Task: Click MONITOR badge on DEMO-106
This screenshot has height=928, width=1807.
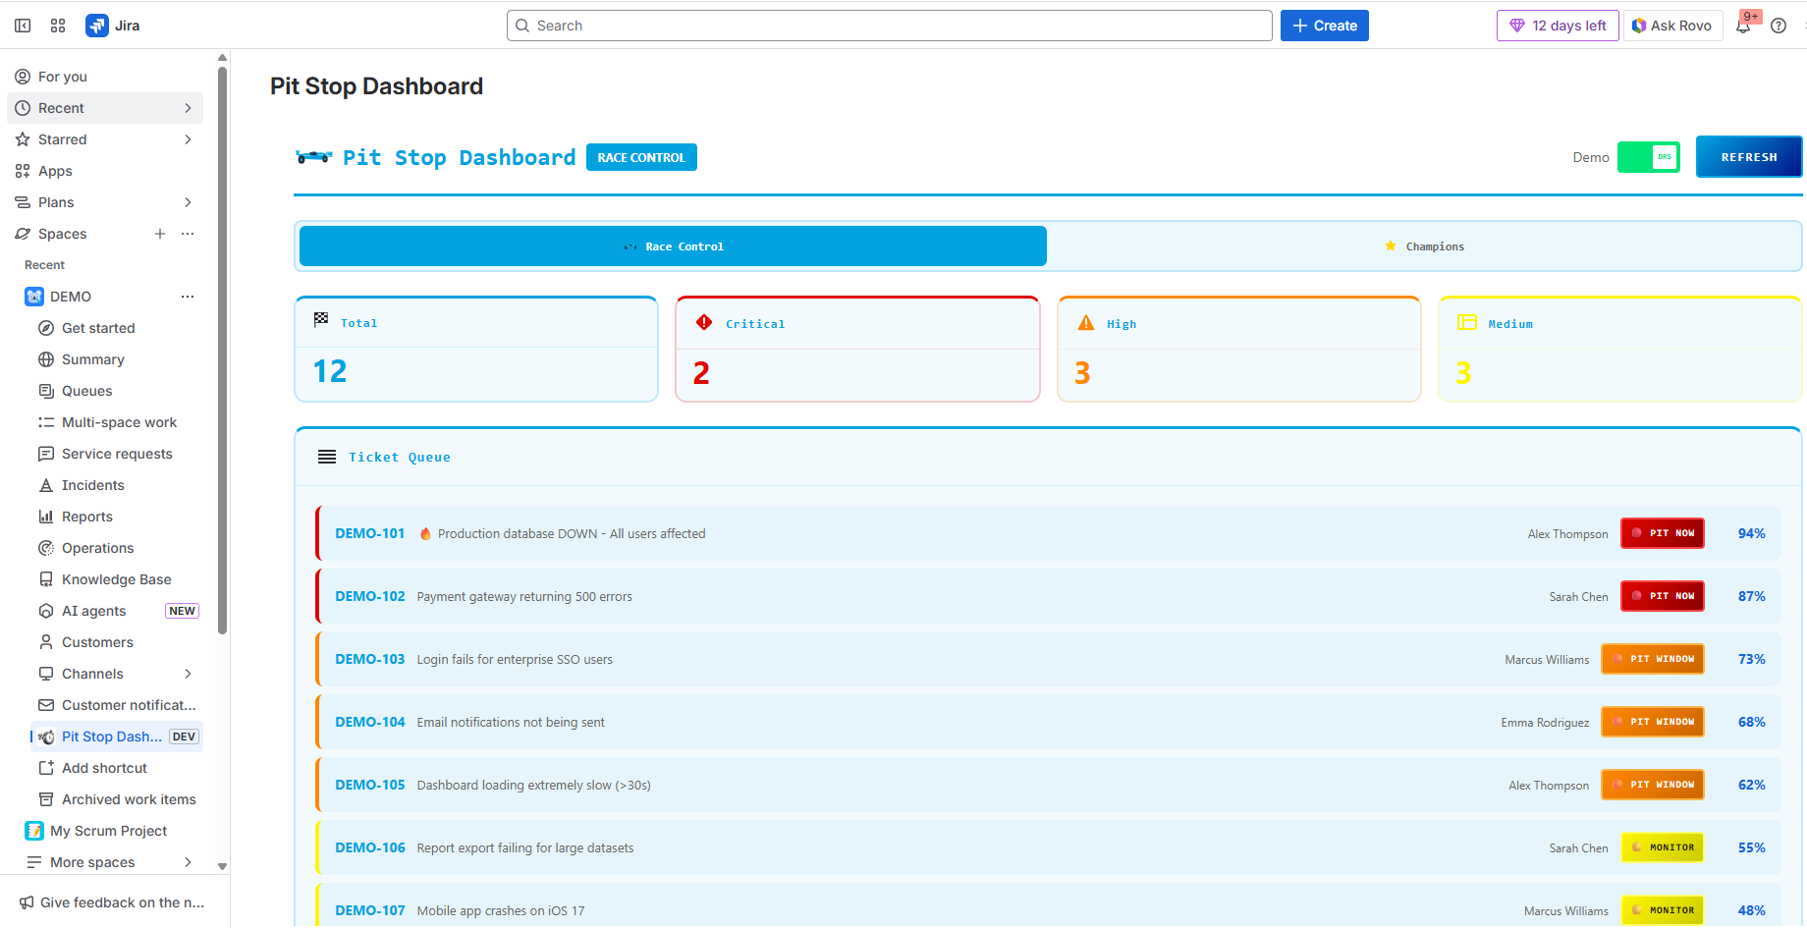Action: (x=1663, y=847)
